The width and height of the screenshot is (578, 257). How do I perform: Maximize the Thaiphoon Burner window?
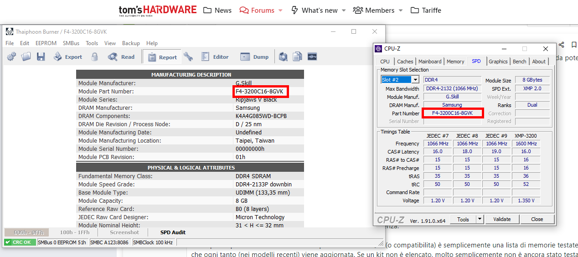[x=354, y=31]
